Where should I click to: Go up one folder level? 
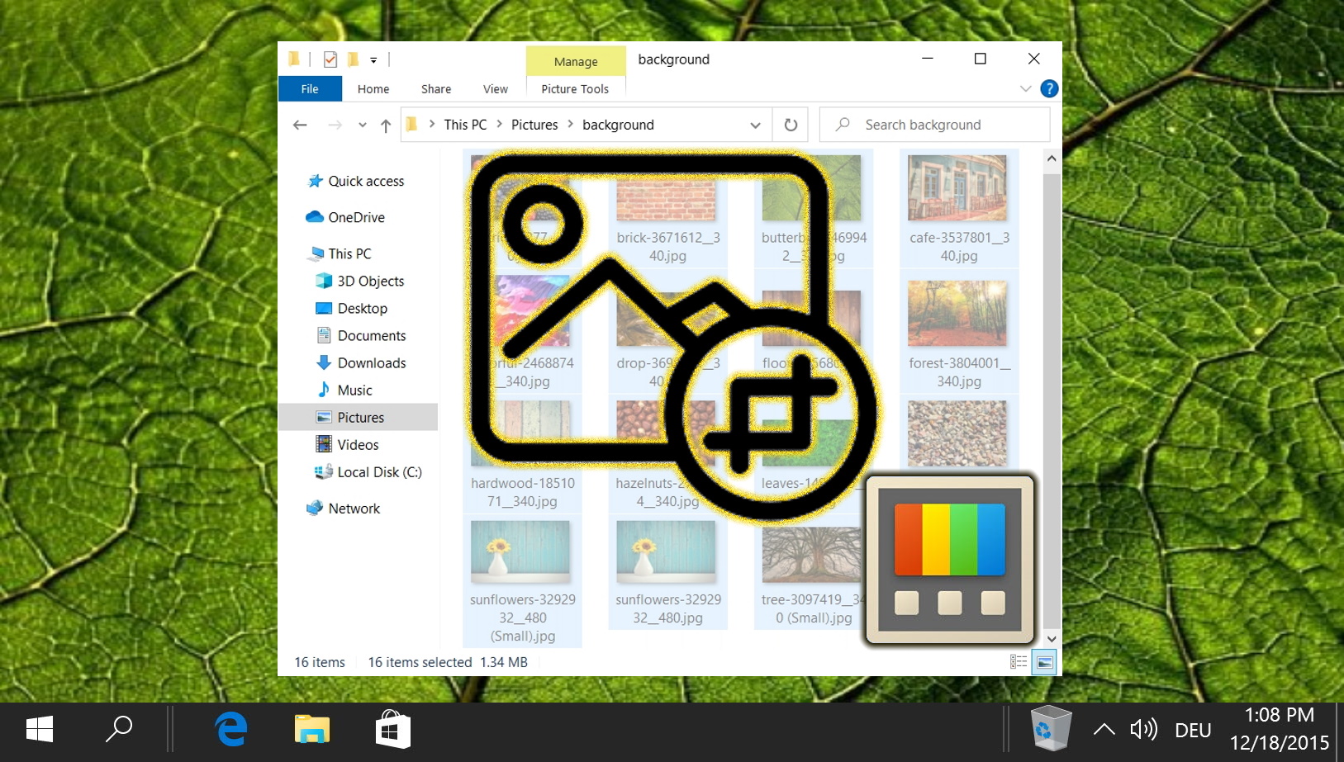(x=386, y=125)
